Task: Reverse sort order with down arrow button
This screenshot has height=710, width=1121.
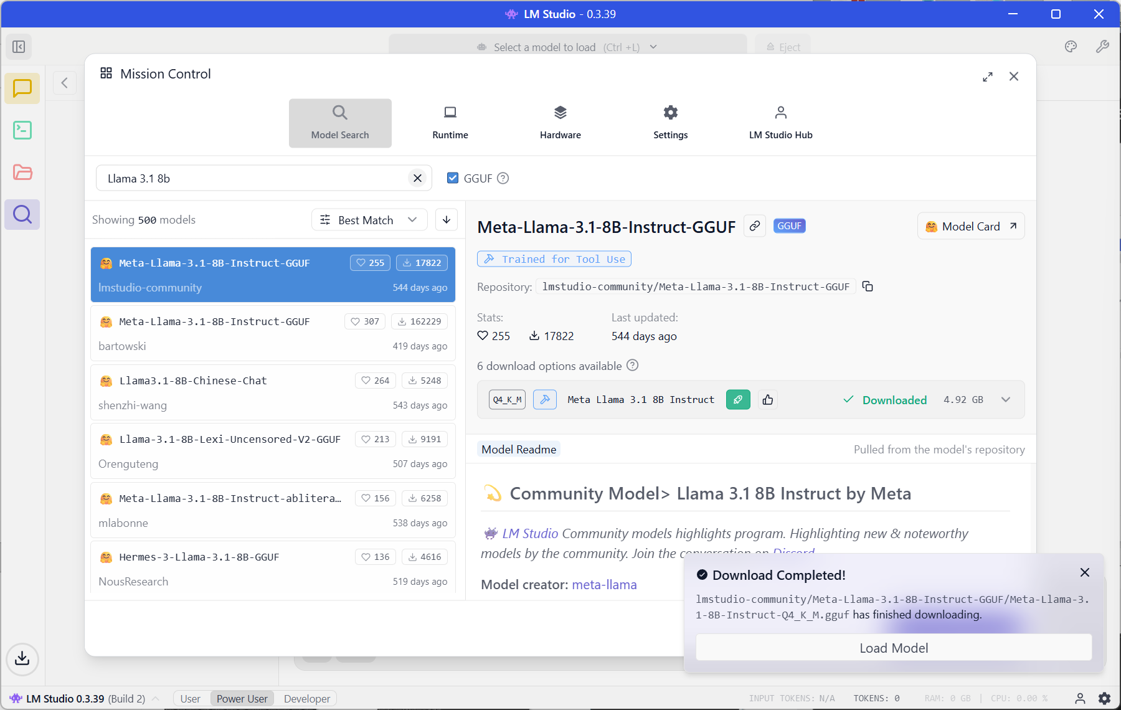Action: (447, 220)
